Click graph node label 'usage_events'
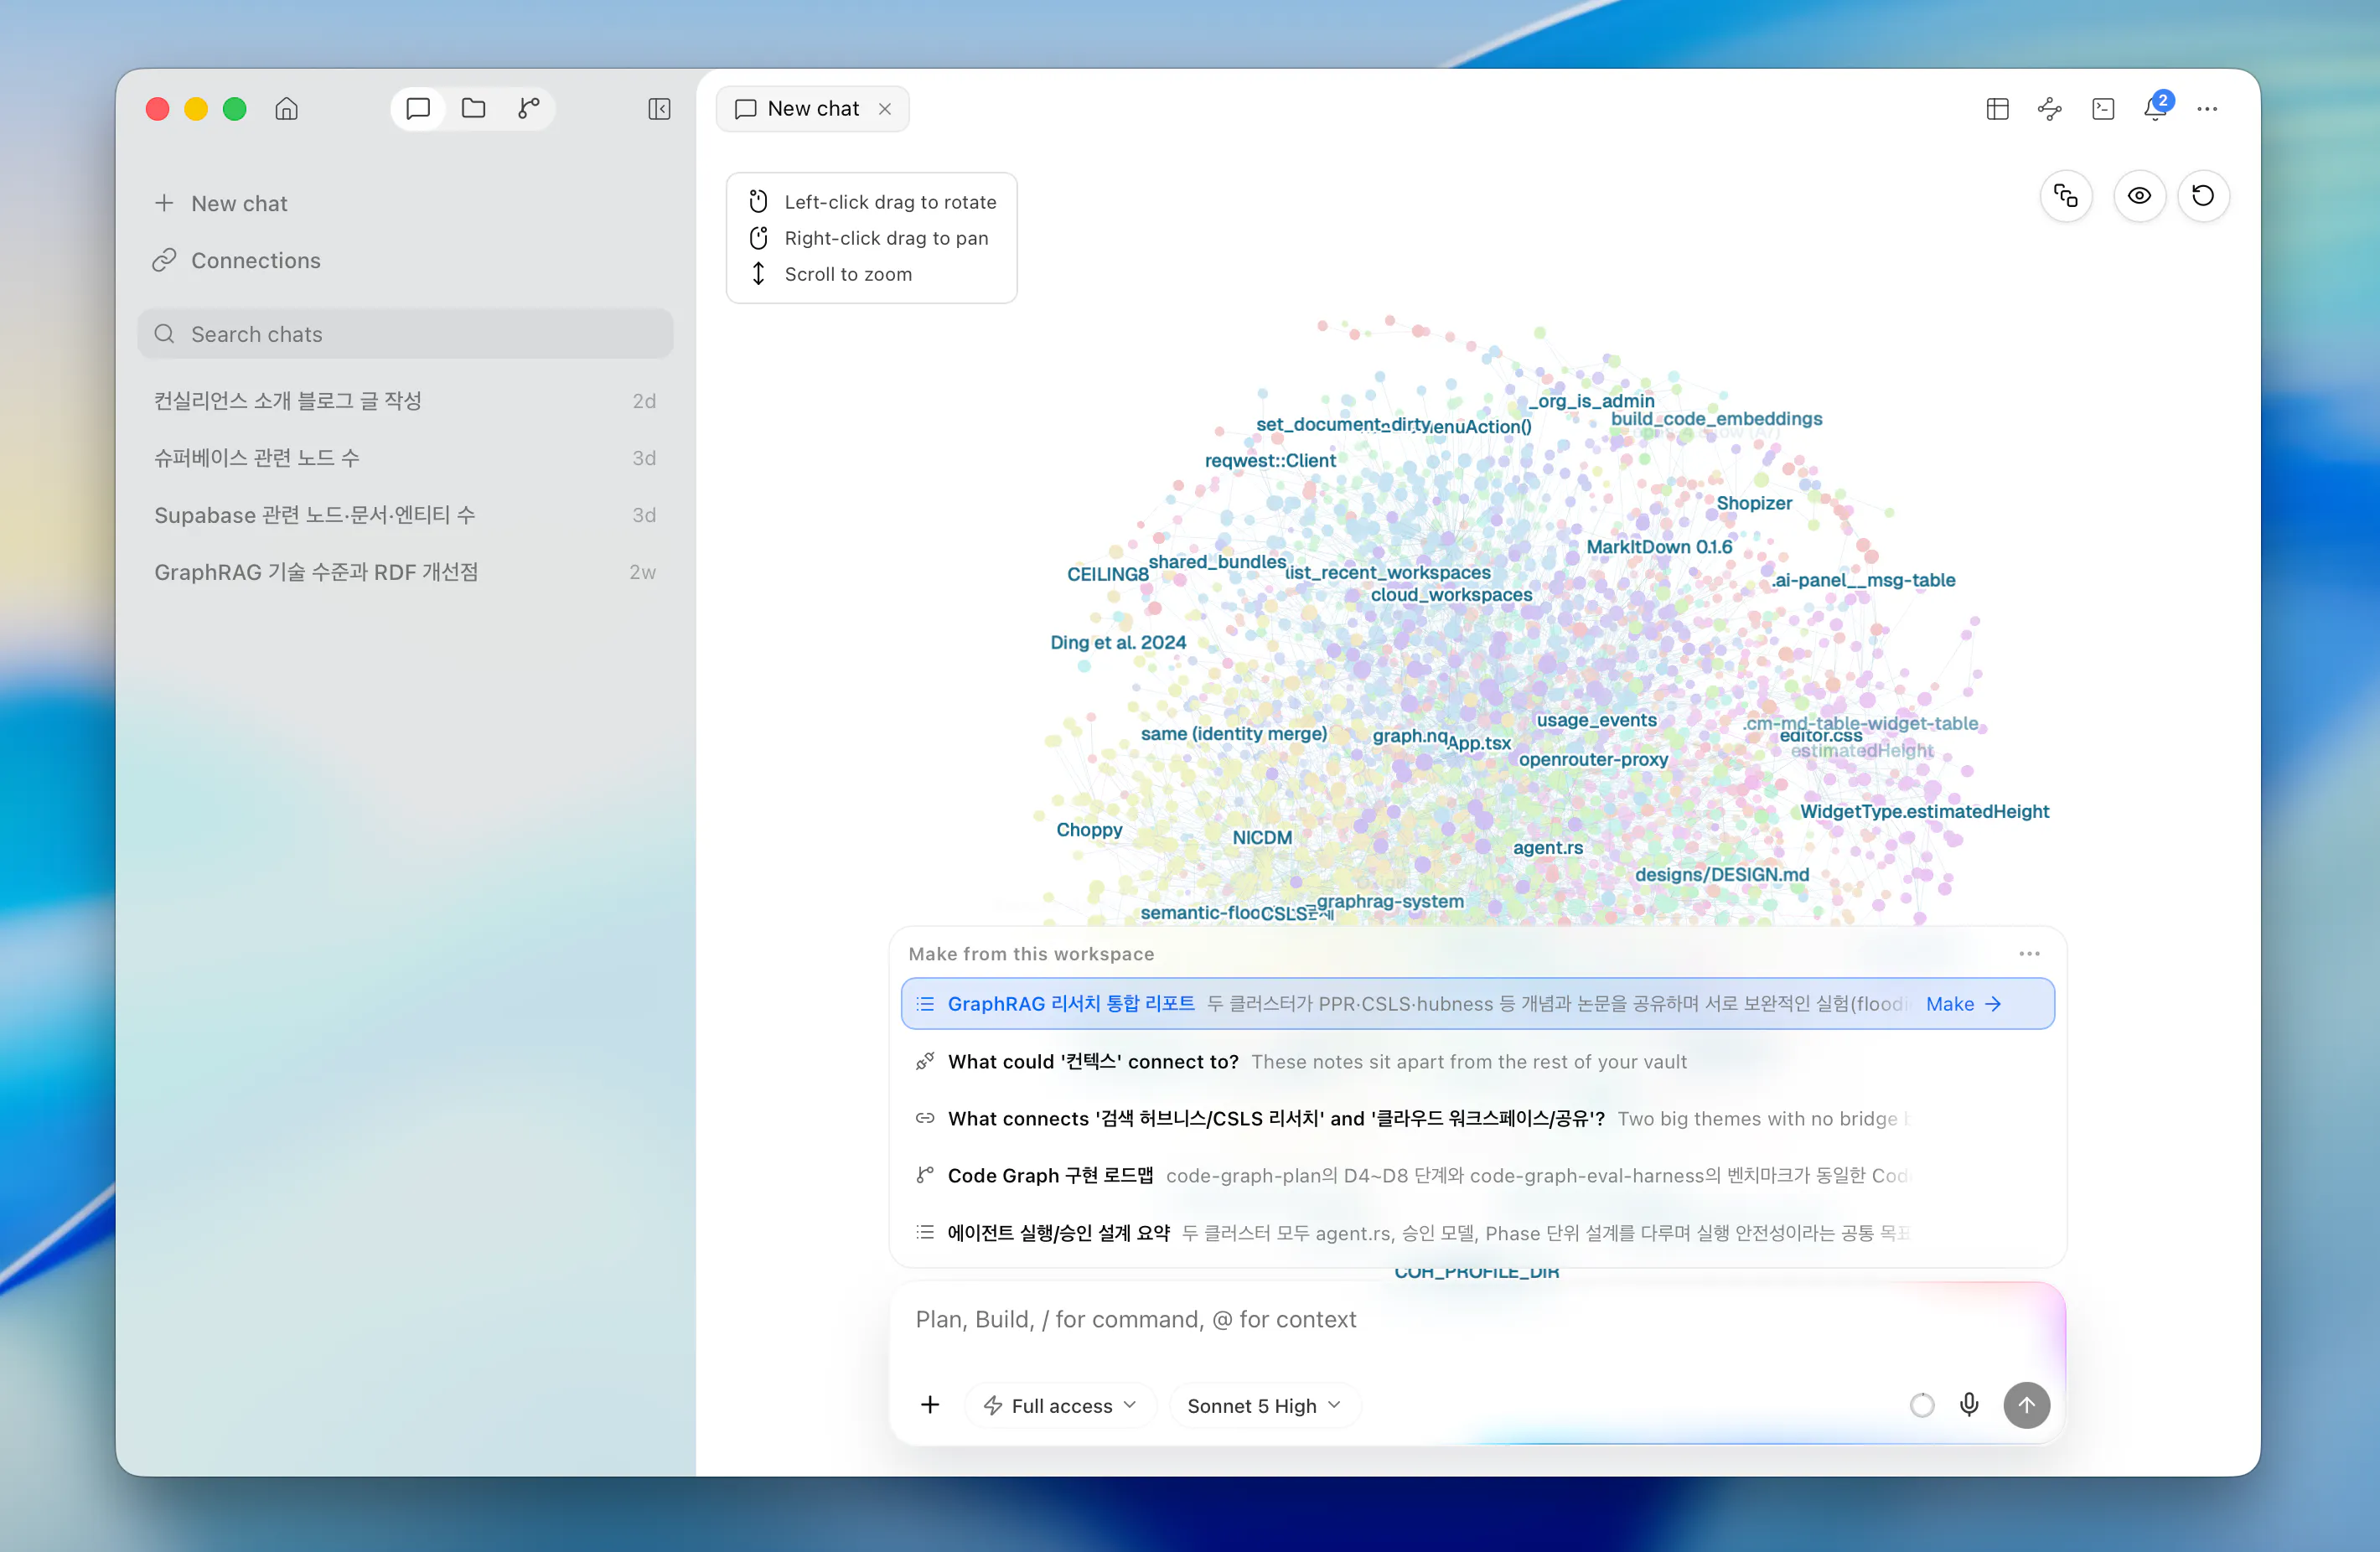 [x=1596, y=719]
